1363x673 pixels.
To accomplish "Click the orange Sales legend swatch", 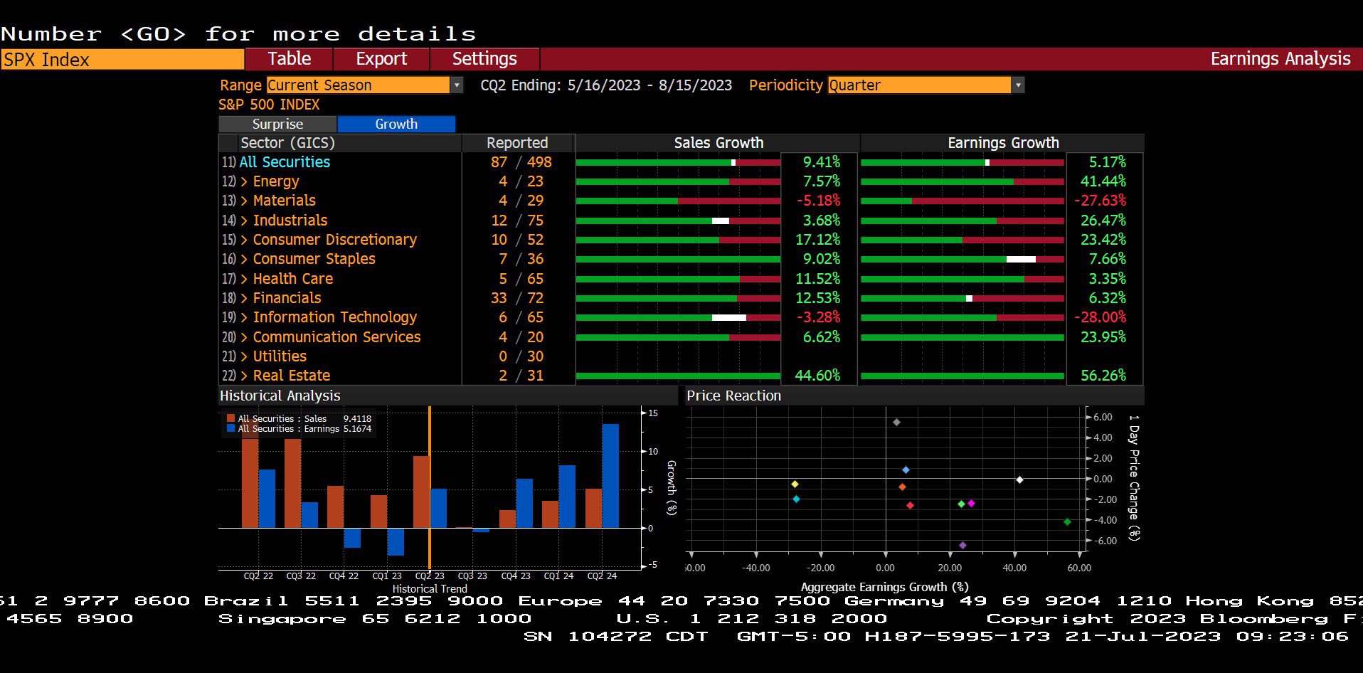I will pyautogui.click(x=230, y=418).
